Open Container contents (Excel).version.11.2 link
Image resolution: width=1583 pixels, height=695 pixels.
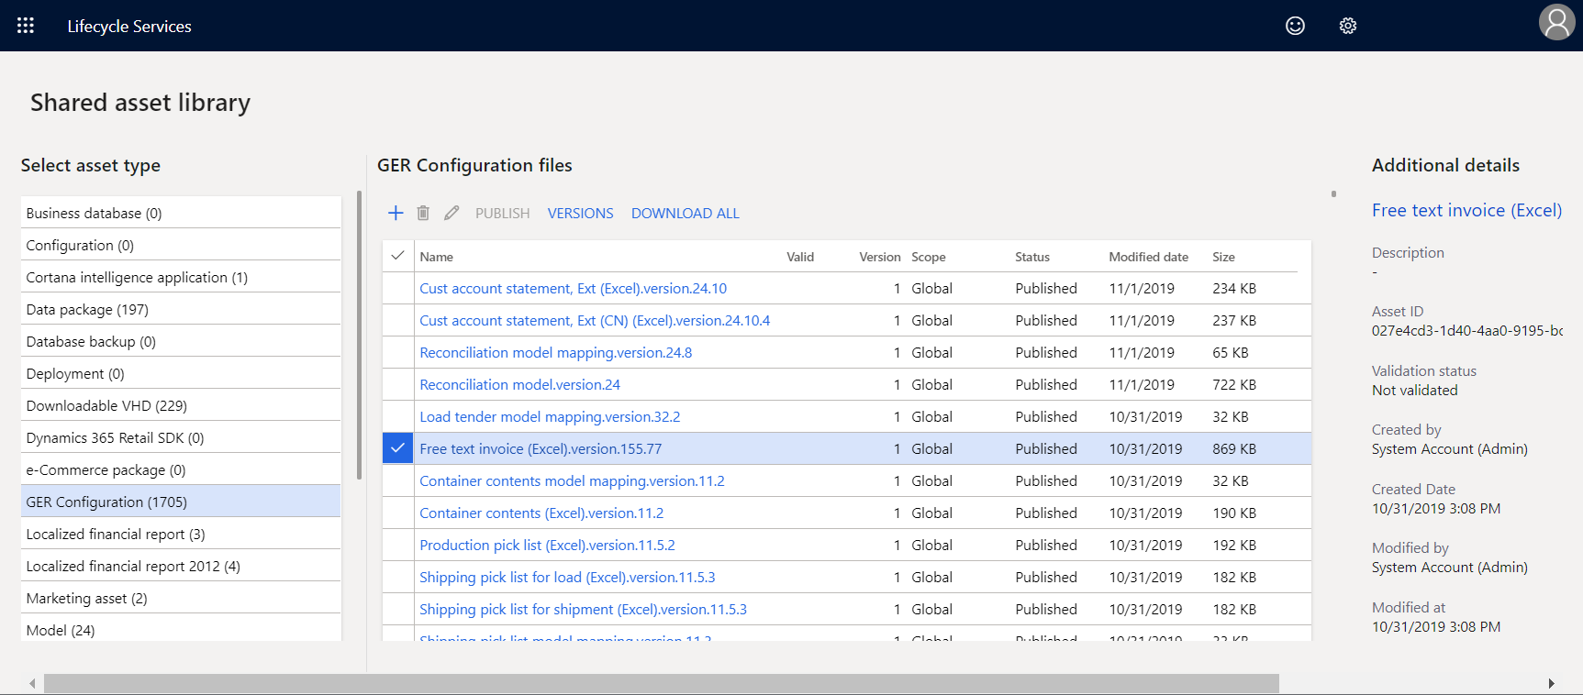[x=541, y=513]
